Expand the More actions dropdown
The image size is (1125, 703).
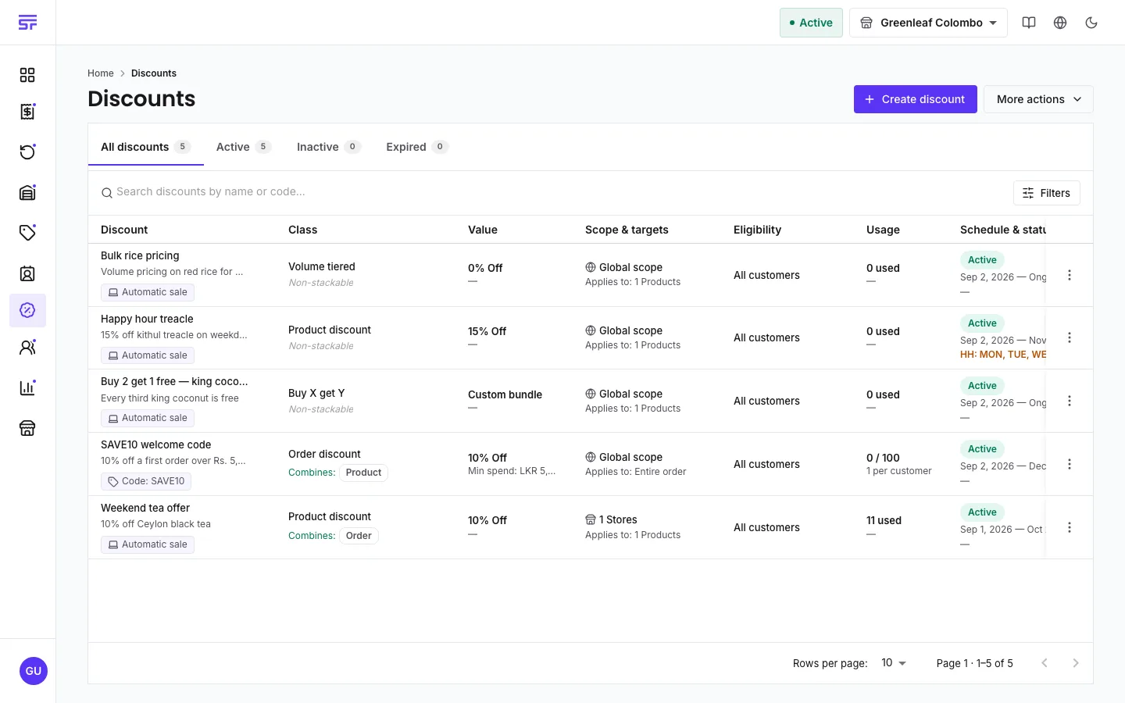tap(1038, 99)
